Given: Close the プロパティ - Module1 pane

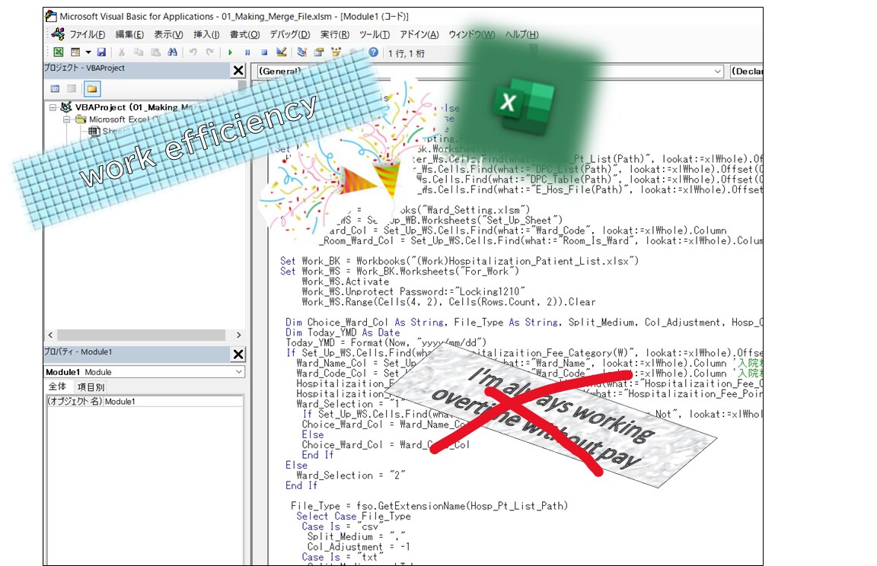Looking at the screenshot, I should point(238,355).
